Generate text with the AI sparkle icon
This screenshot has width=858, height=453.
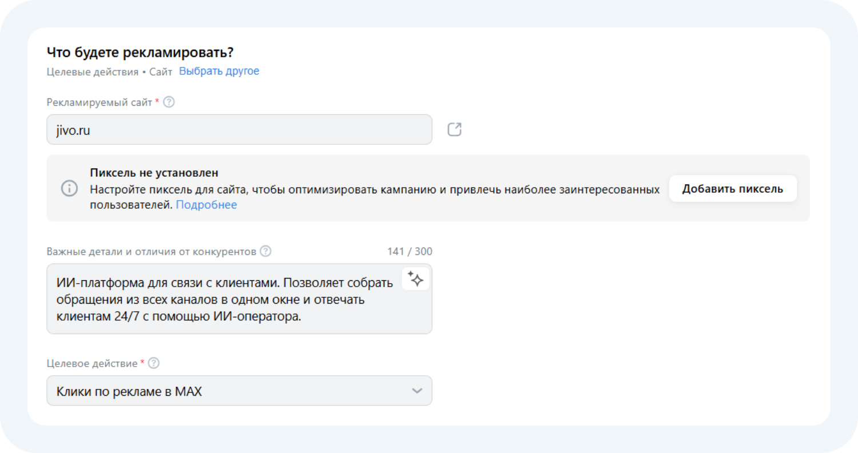[416, 279]
